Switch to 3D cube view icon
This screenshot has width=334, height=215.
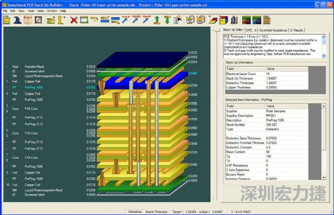[x=223, y=20]
